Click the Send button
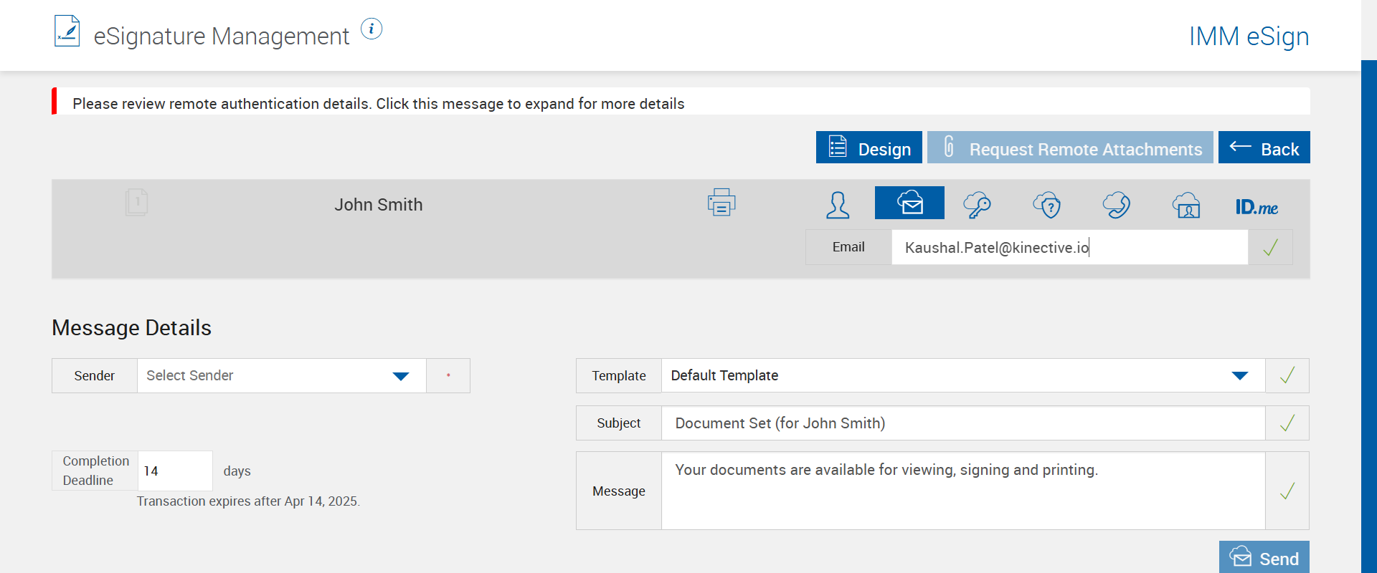 (x=1264, y=558)
